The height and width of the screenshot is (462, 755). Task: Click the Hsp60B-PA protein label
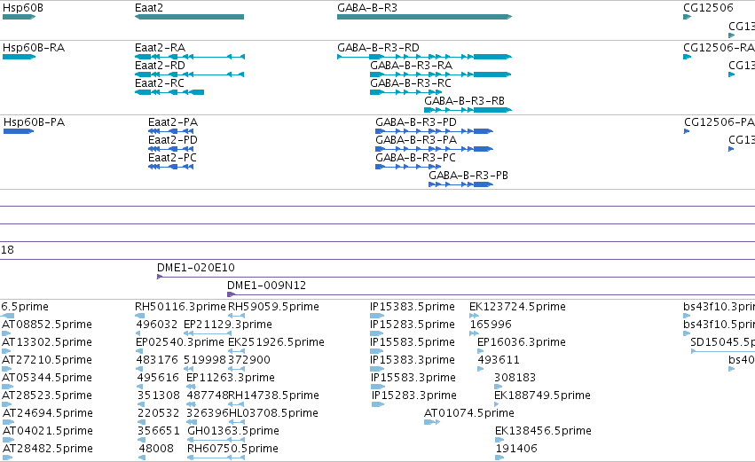tap(34, 122)
